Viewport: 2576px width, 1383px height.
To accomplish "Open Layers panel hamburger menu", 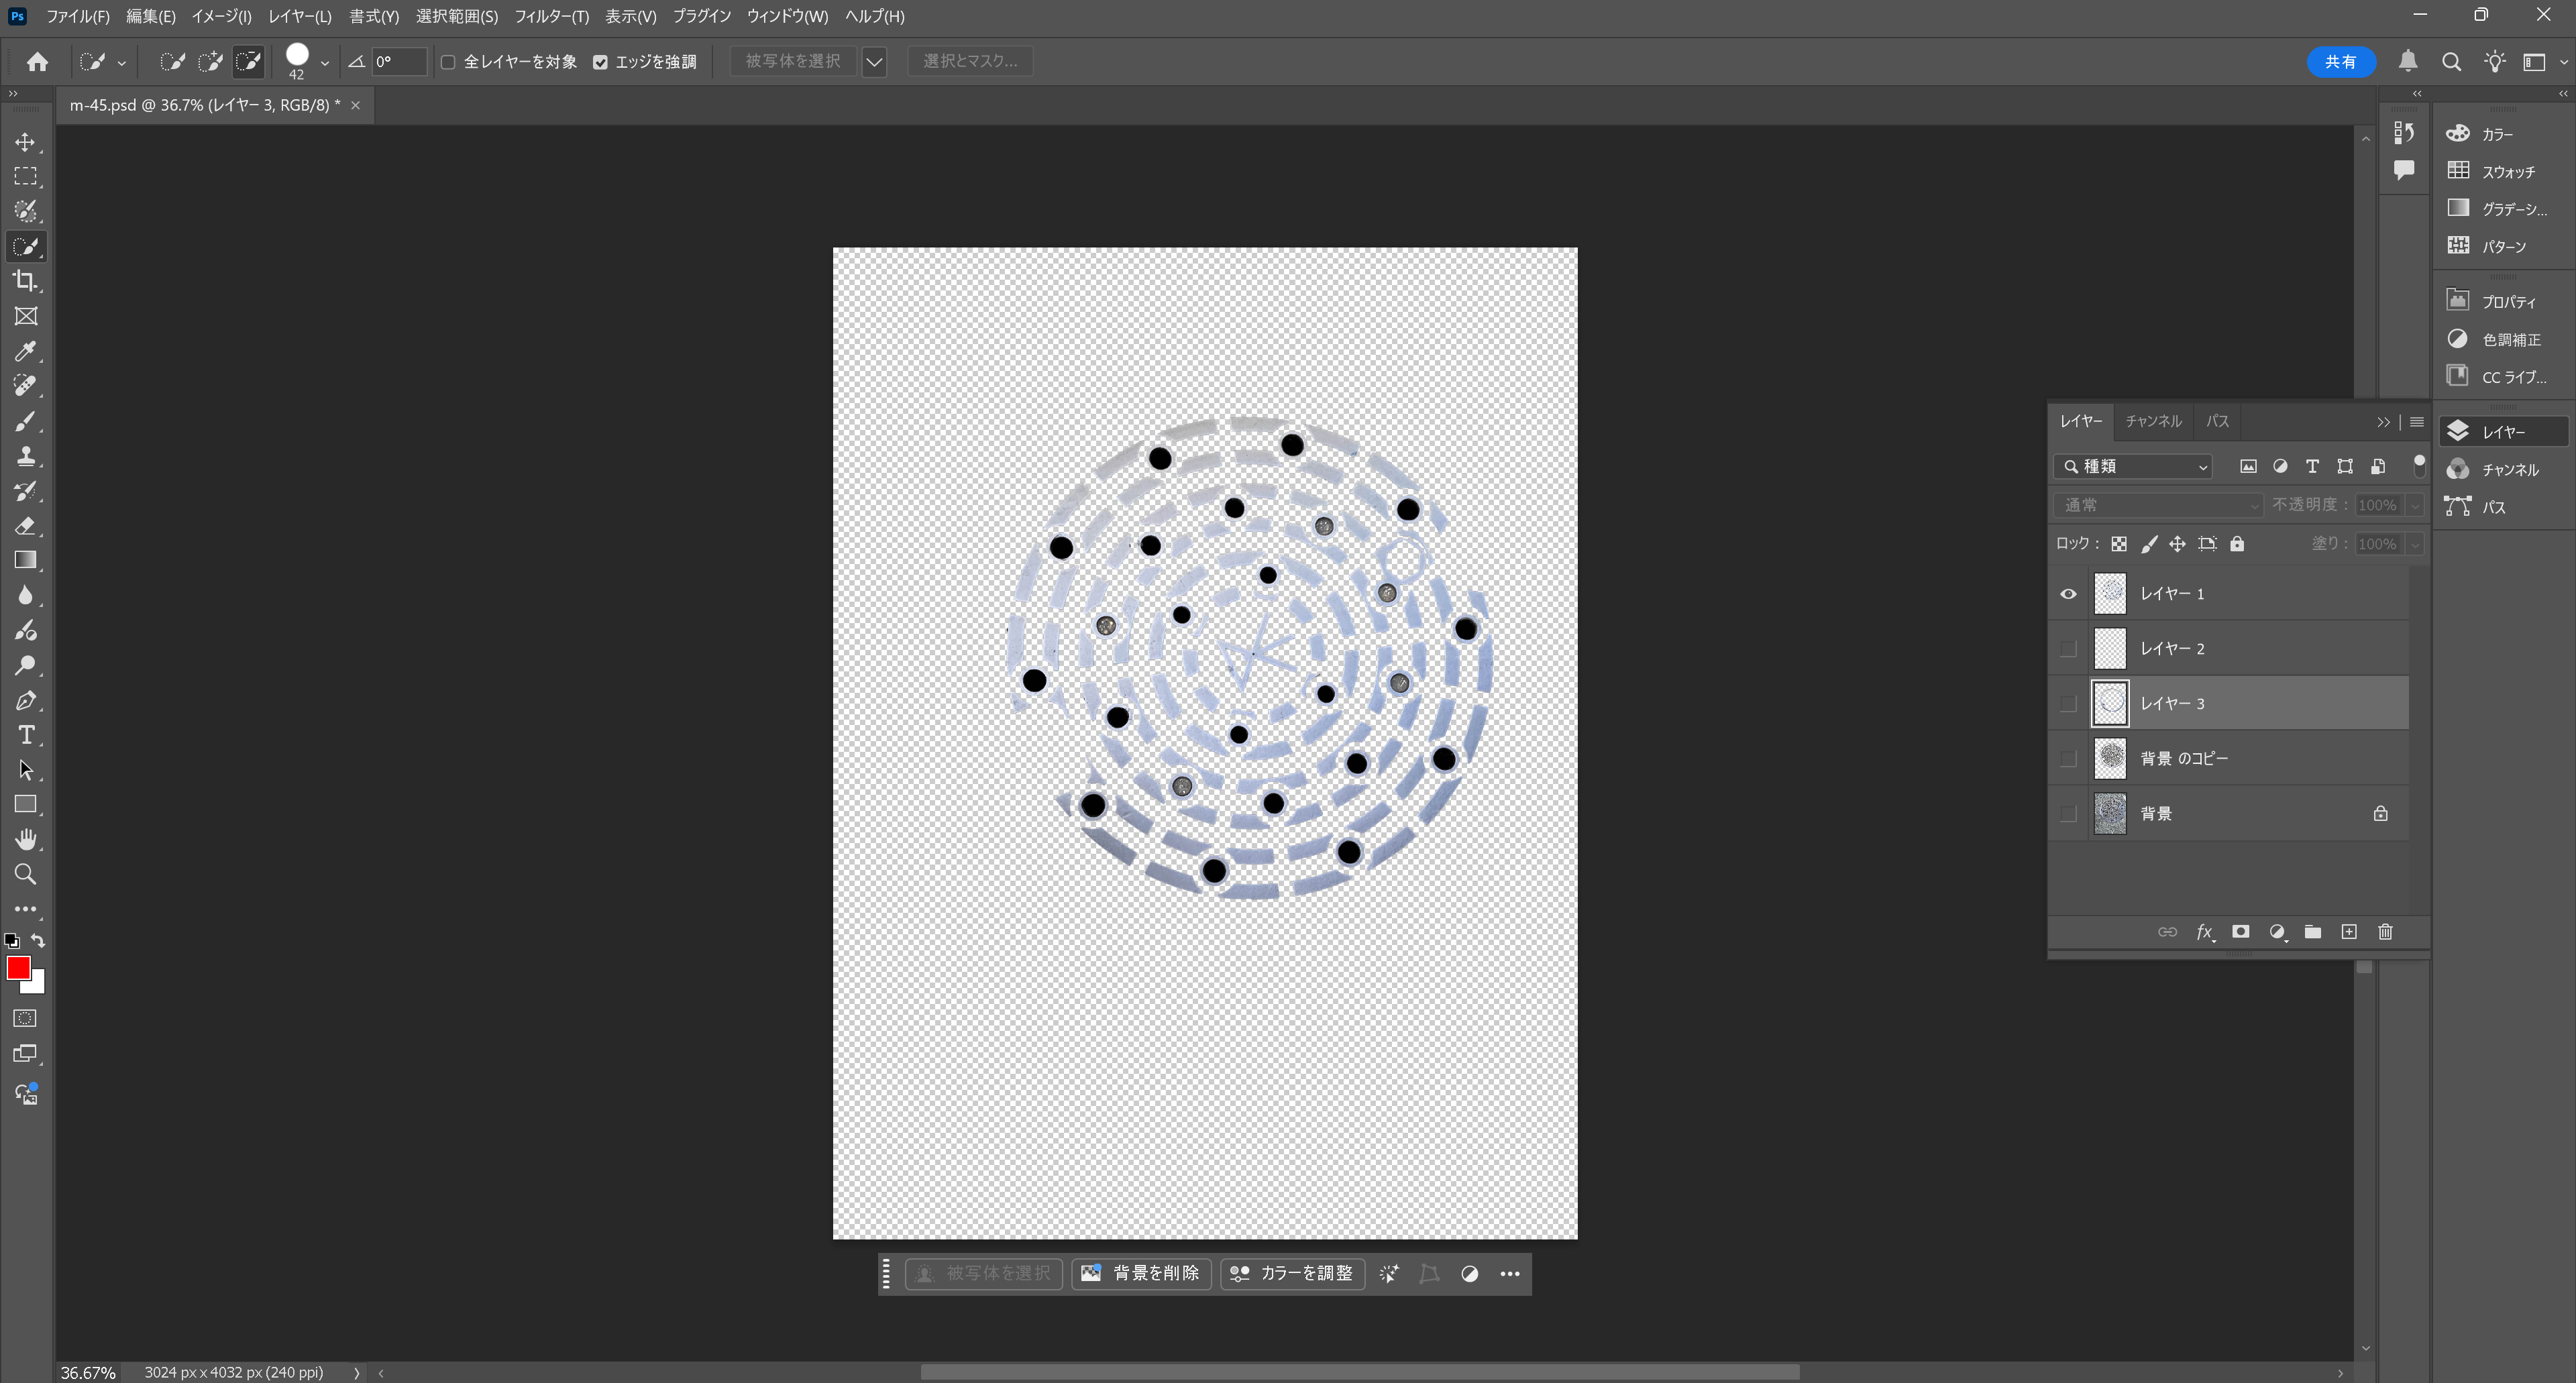I will click(2417, 422).
